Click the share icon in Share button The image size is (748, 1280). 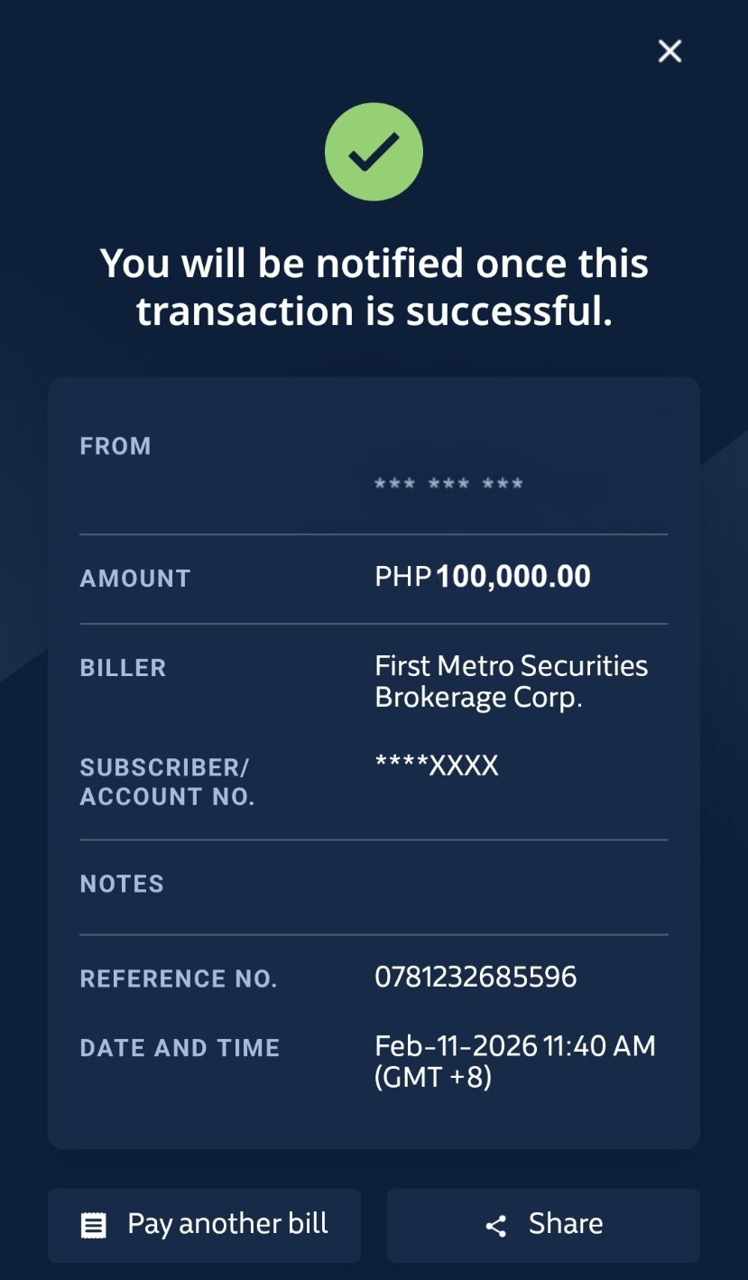496,1226
